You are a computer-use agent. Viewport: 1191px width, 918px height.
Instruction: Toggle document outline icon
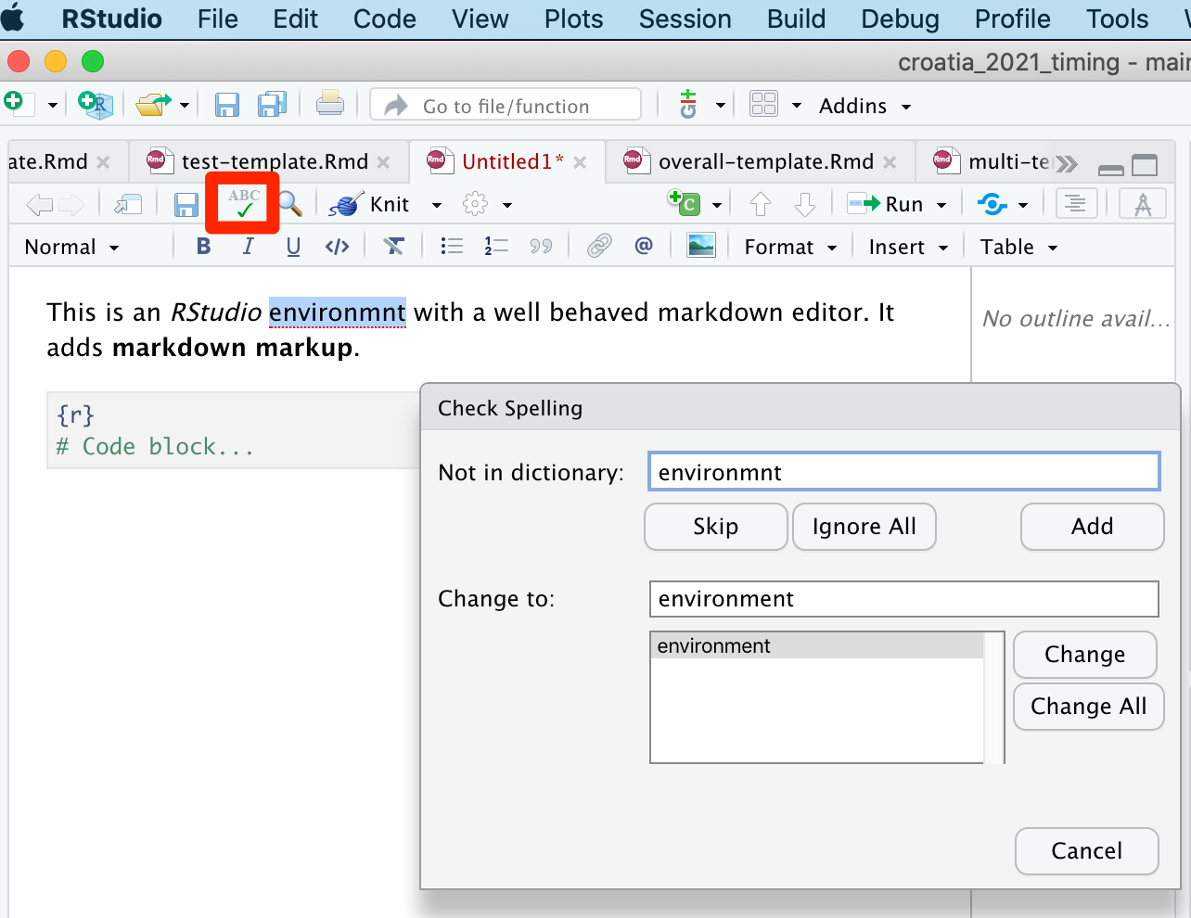tap(1076, 203)
